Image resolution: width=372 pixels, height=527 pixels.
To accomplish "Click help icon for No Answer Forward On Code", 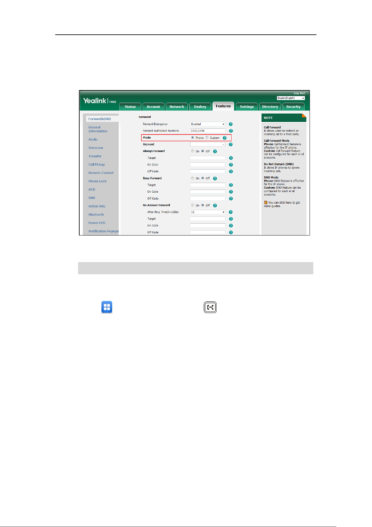I will 231,225.
